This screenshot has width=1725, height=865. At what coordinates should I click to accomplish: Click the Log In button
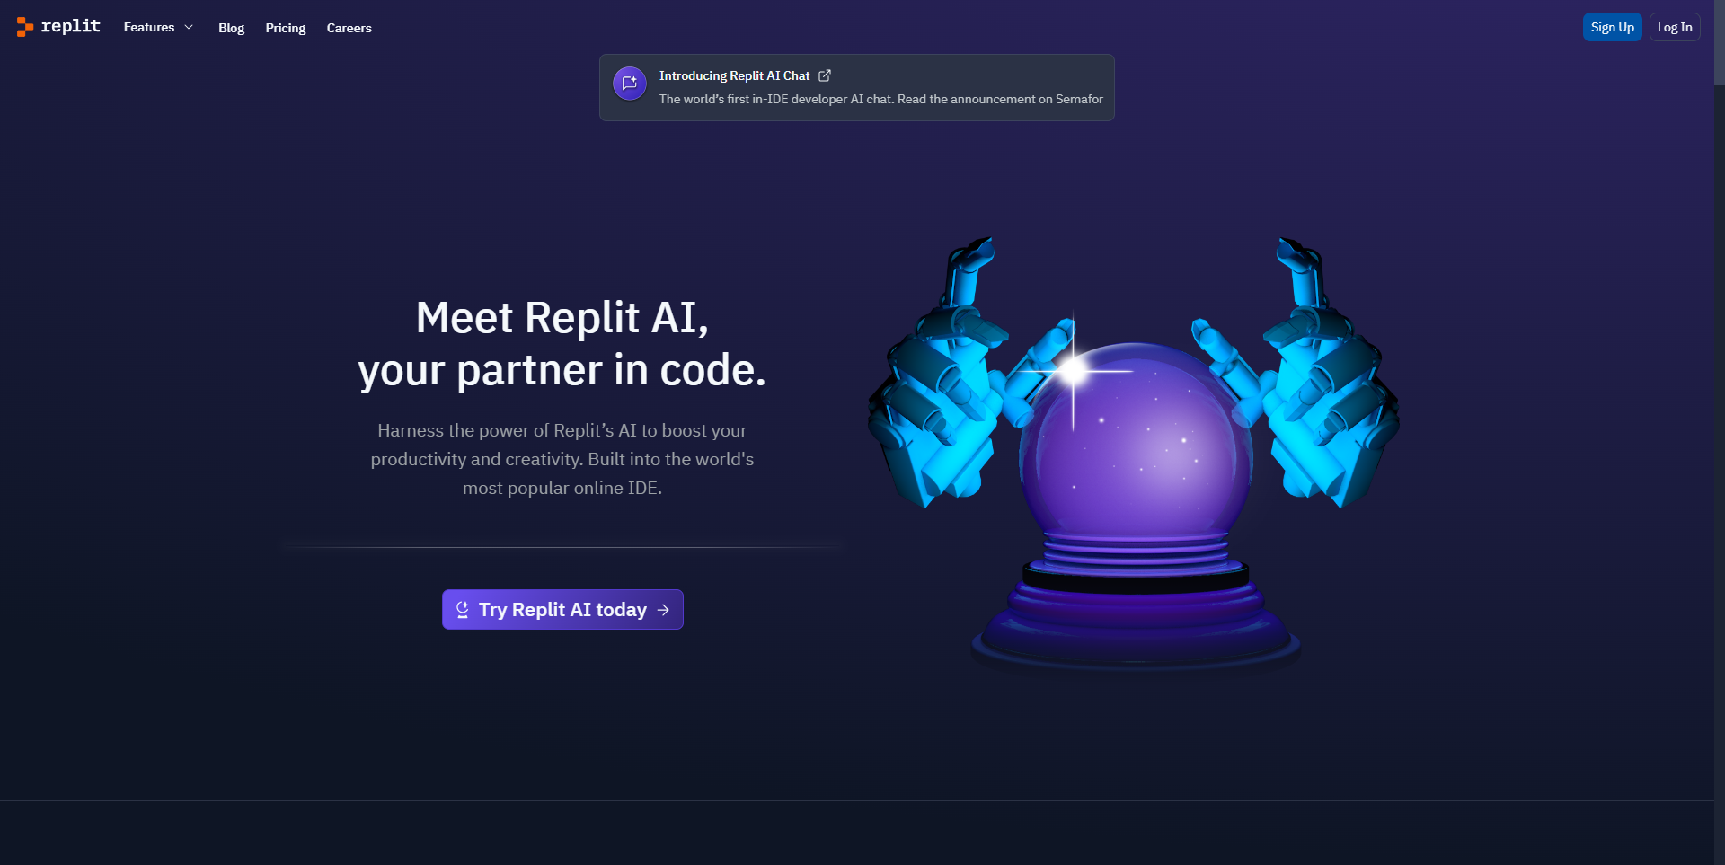(1675, 27)
